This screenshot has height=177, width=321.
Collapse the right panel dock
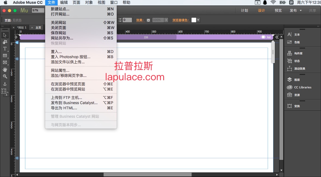(x=318, y=26)
